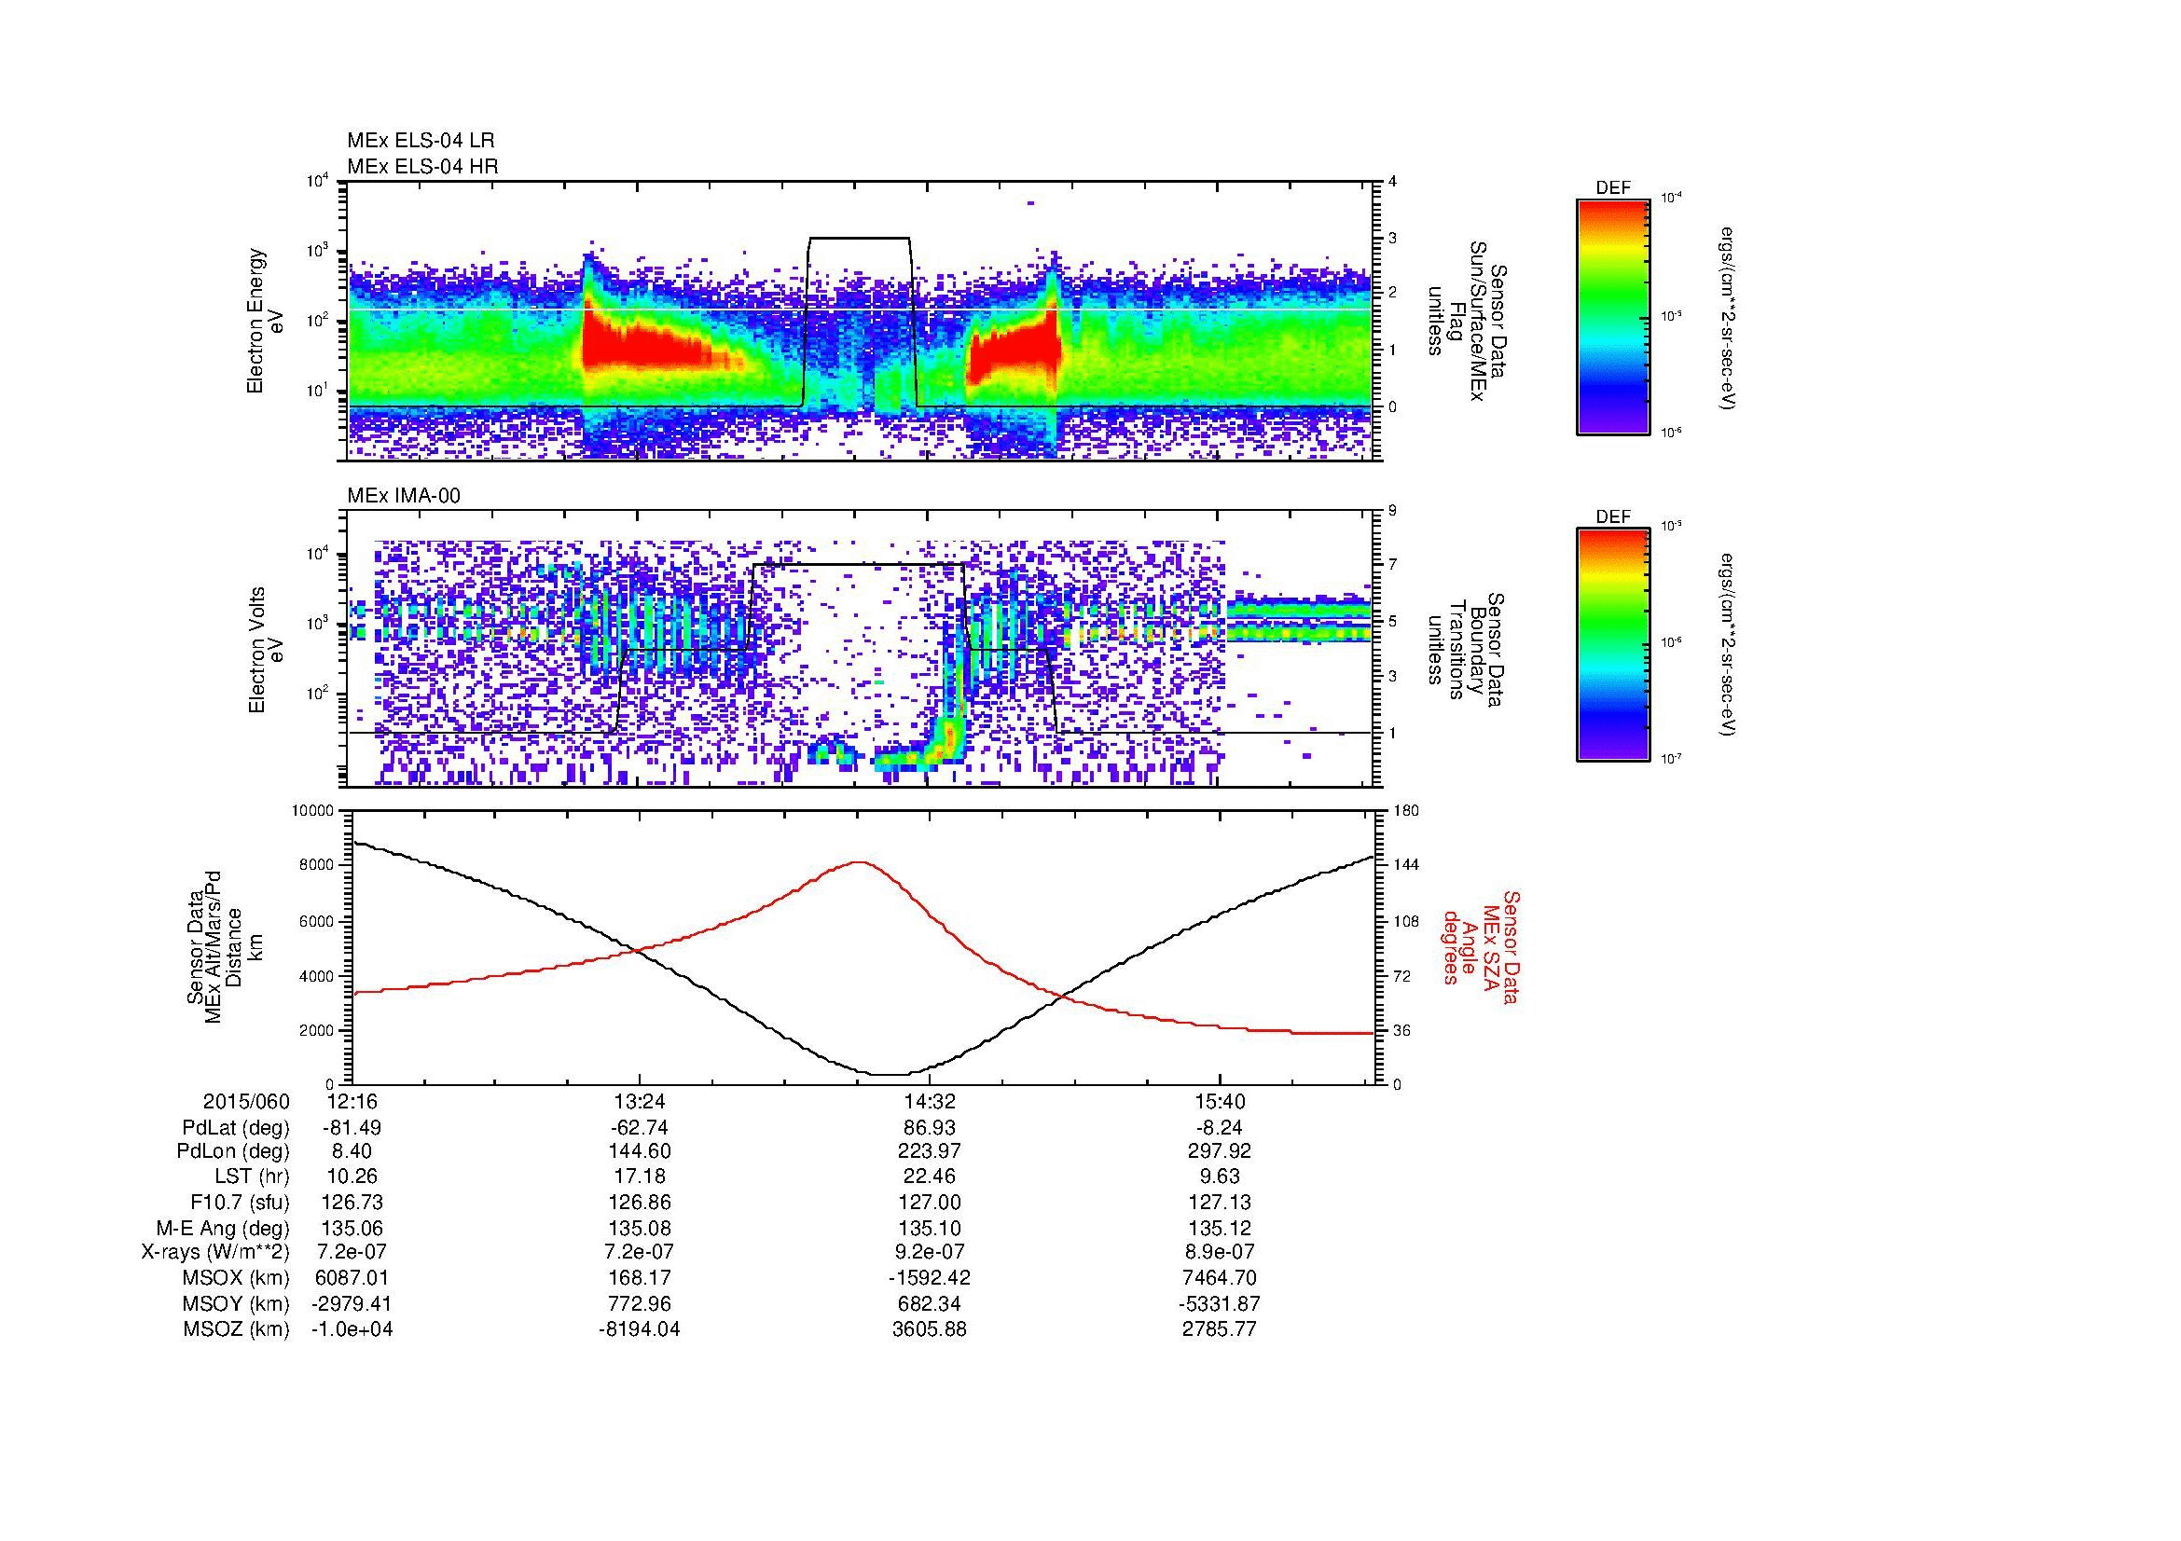Viewport: 2181px width, 1541px height.
Task: Click the X-rays value '8.9e-07'
Action: 1220,1253
